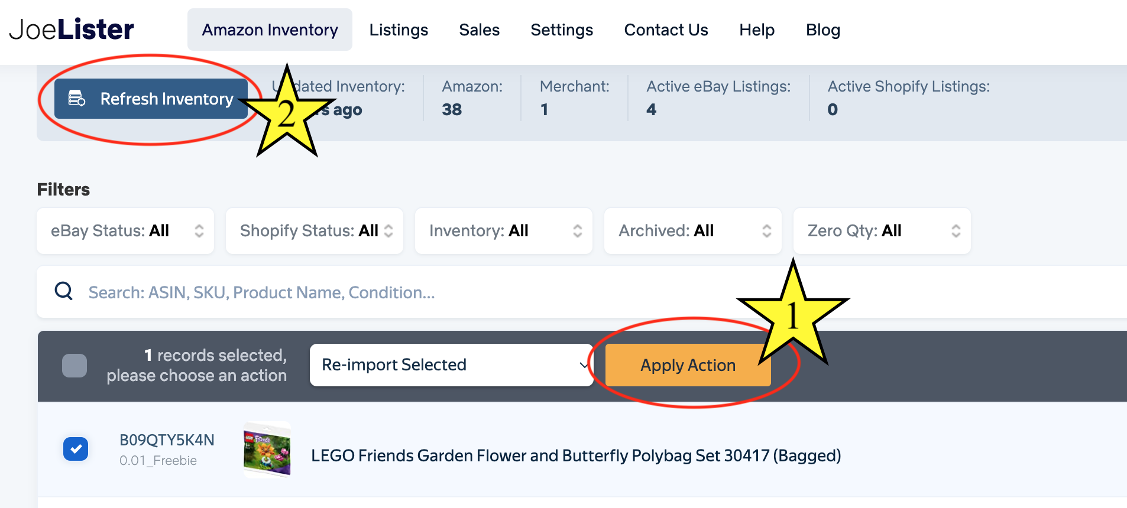Navigate to the Sales page
1127x508 pixels.
pyautogui.click(x=479, y=30)
